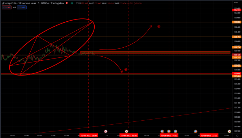Select the orange rectangle zone drawing
Screen dimensions: 242x138
(x=155, y=52)
